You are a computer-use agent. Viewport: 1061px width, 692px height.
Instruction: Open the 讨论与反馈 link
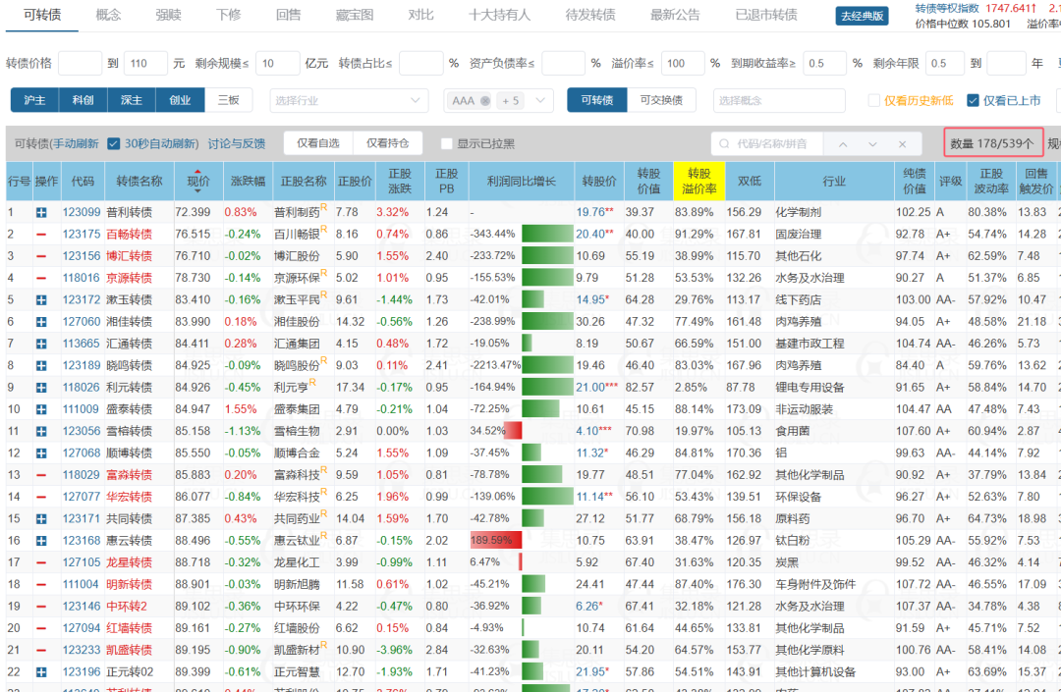[236, 143]
